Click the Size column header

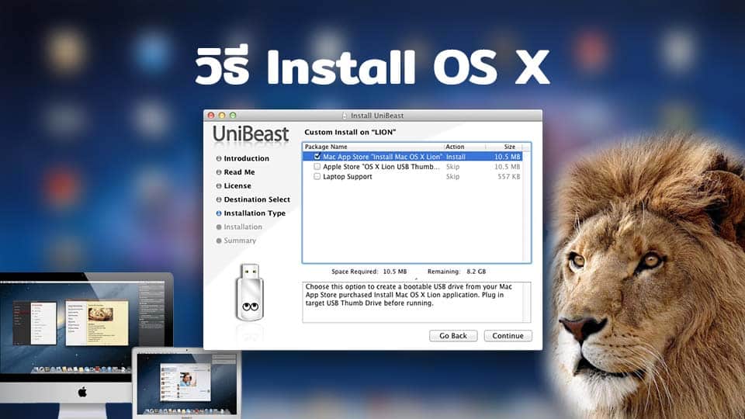point(509,147)
